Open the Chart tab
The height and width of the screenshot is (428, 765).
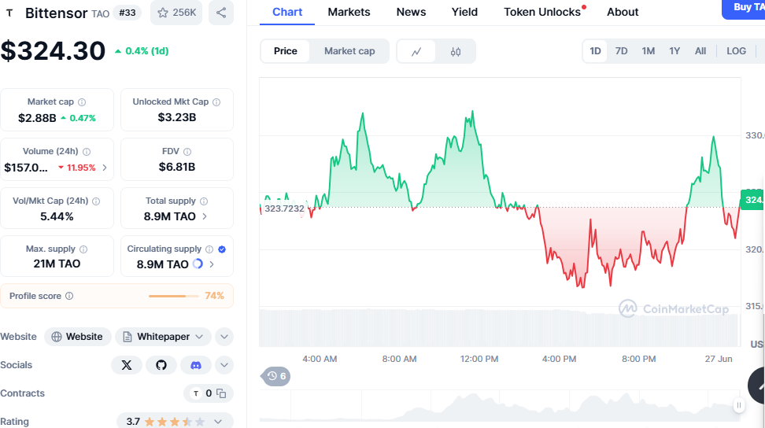(286, 12)
